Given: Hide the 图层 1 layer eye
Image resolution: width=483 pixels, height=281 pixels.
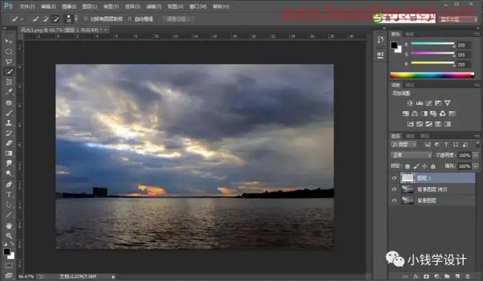Looking at the screenshot, I should tap(394, 178).
